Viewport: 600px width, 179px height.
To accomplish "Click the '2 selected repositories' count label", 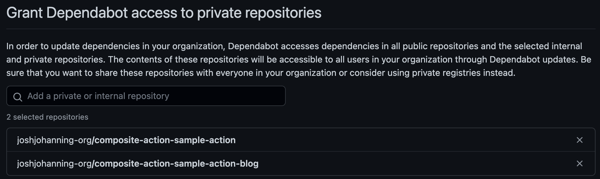I will (x=47, y=117).
